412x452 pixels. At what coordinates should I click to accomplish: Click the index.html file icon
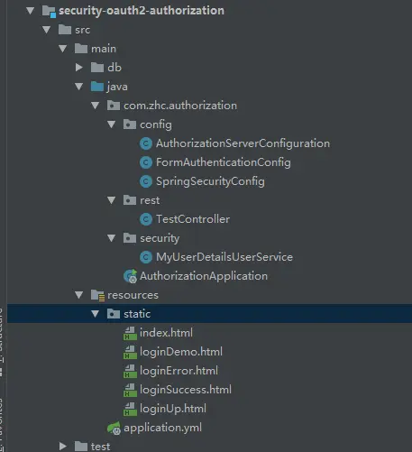(x=130, y=333)
